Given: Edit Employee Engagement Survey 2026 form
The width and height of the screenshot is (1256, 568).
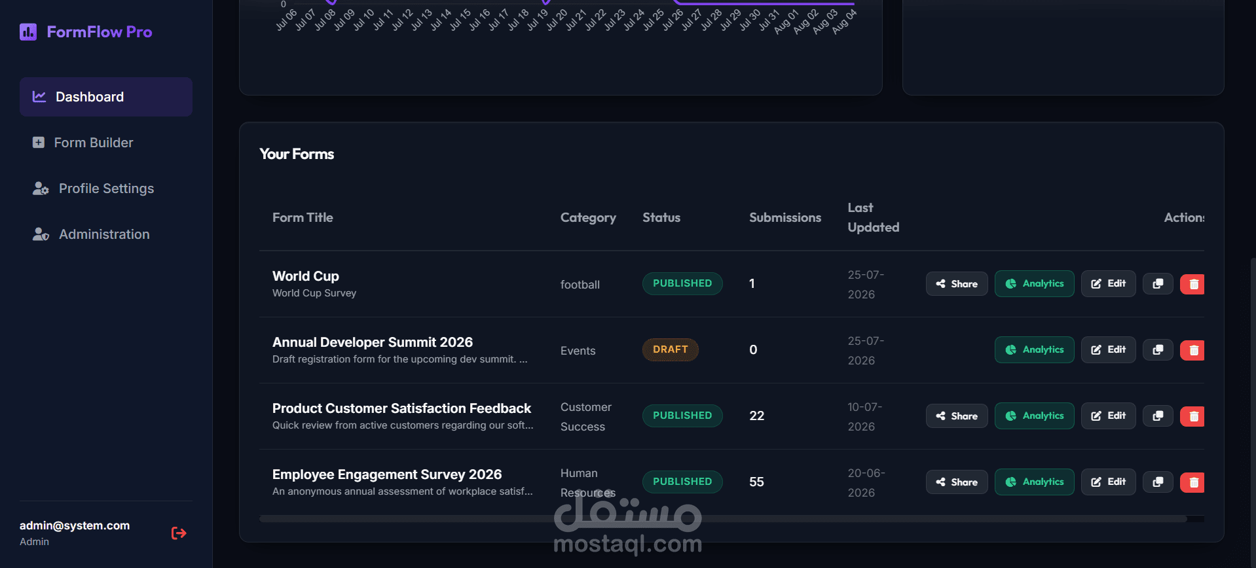Looking at the screenshot, I should click(1109, 482).
